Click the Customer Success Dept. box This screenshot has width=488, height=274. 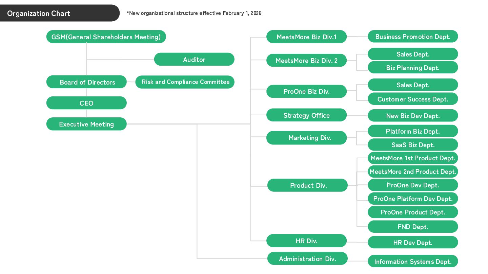(413, 99)
